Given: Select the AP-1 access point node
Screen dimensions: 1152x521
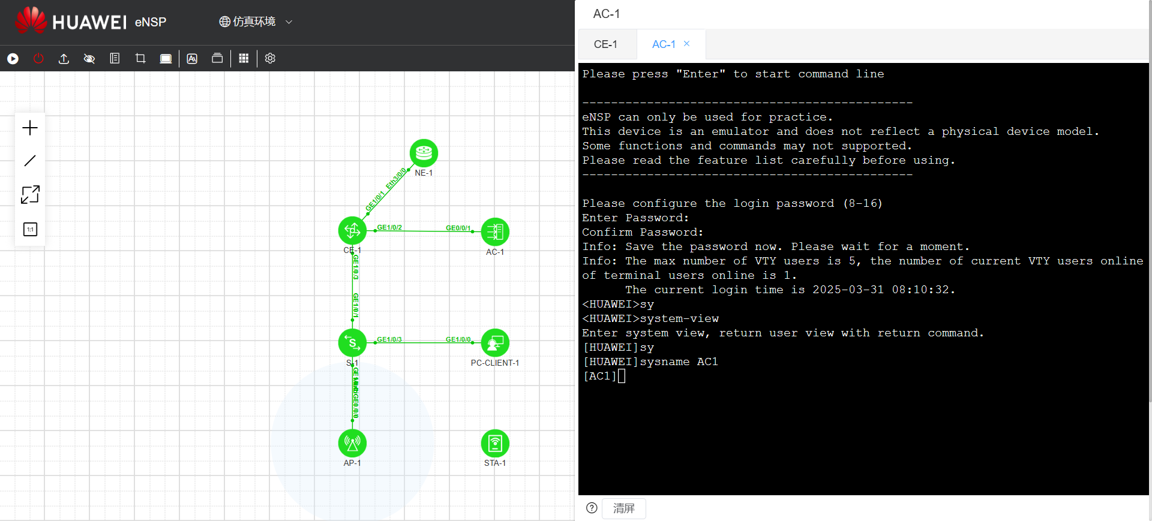Looking at the screenshot, I should 352,444.
